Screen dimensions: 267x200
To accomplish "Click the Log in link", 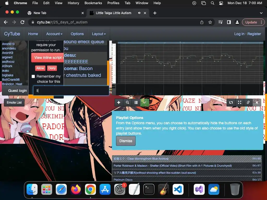I will (x=239, y=34).
